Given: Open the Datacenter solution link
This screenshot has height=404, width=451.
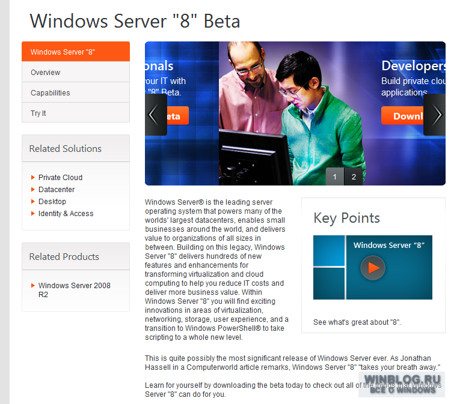Looking at the screenshot, I should click(x=57, y=190).
